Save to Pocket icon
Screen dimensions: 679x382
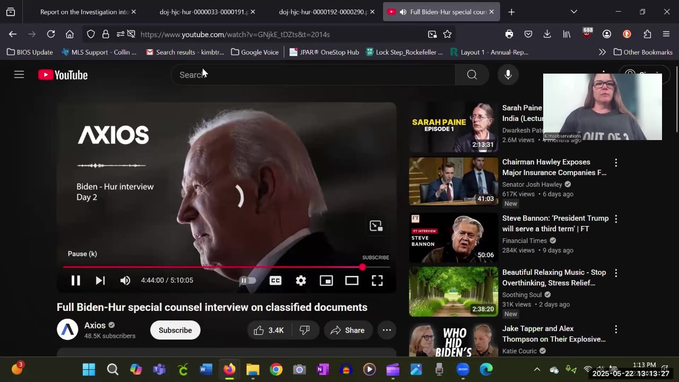pyautogui.click(x=528, y=34)
